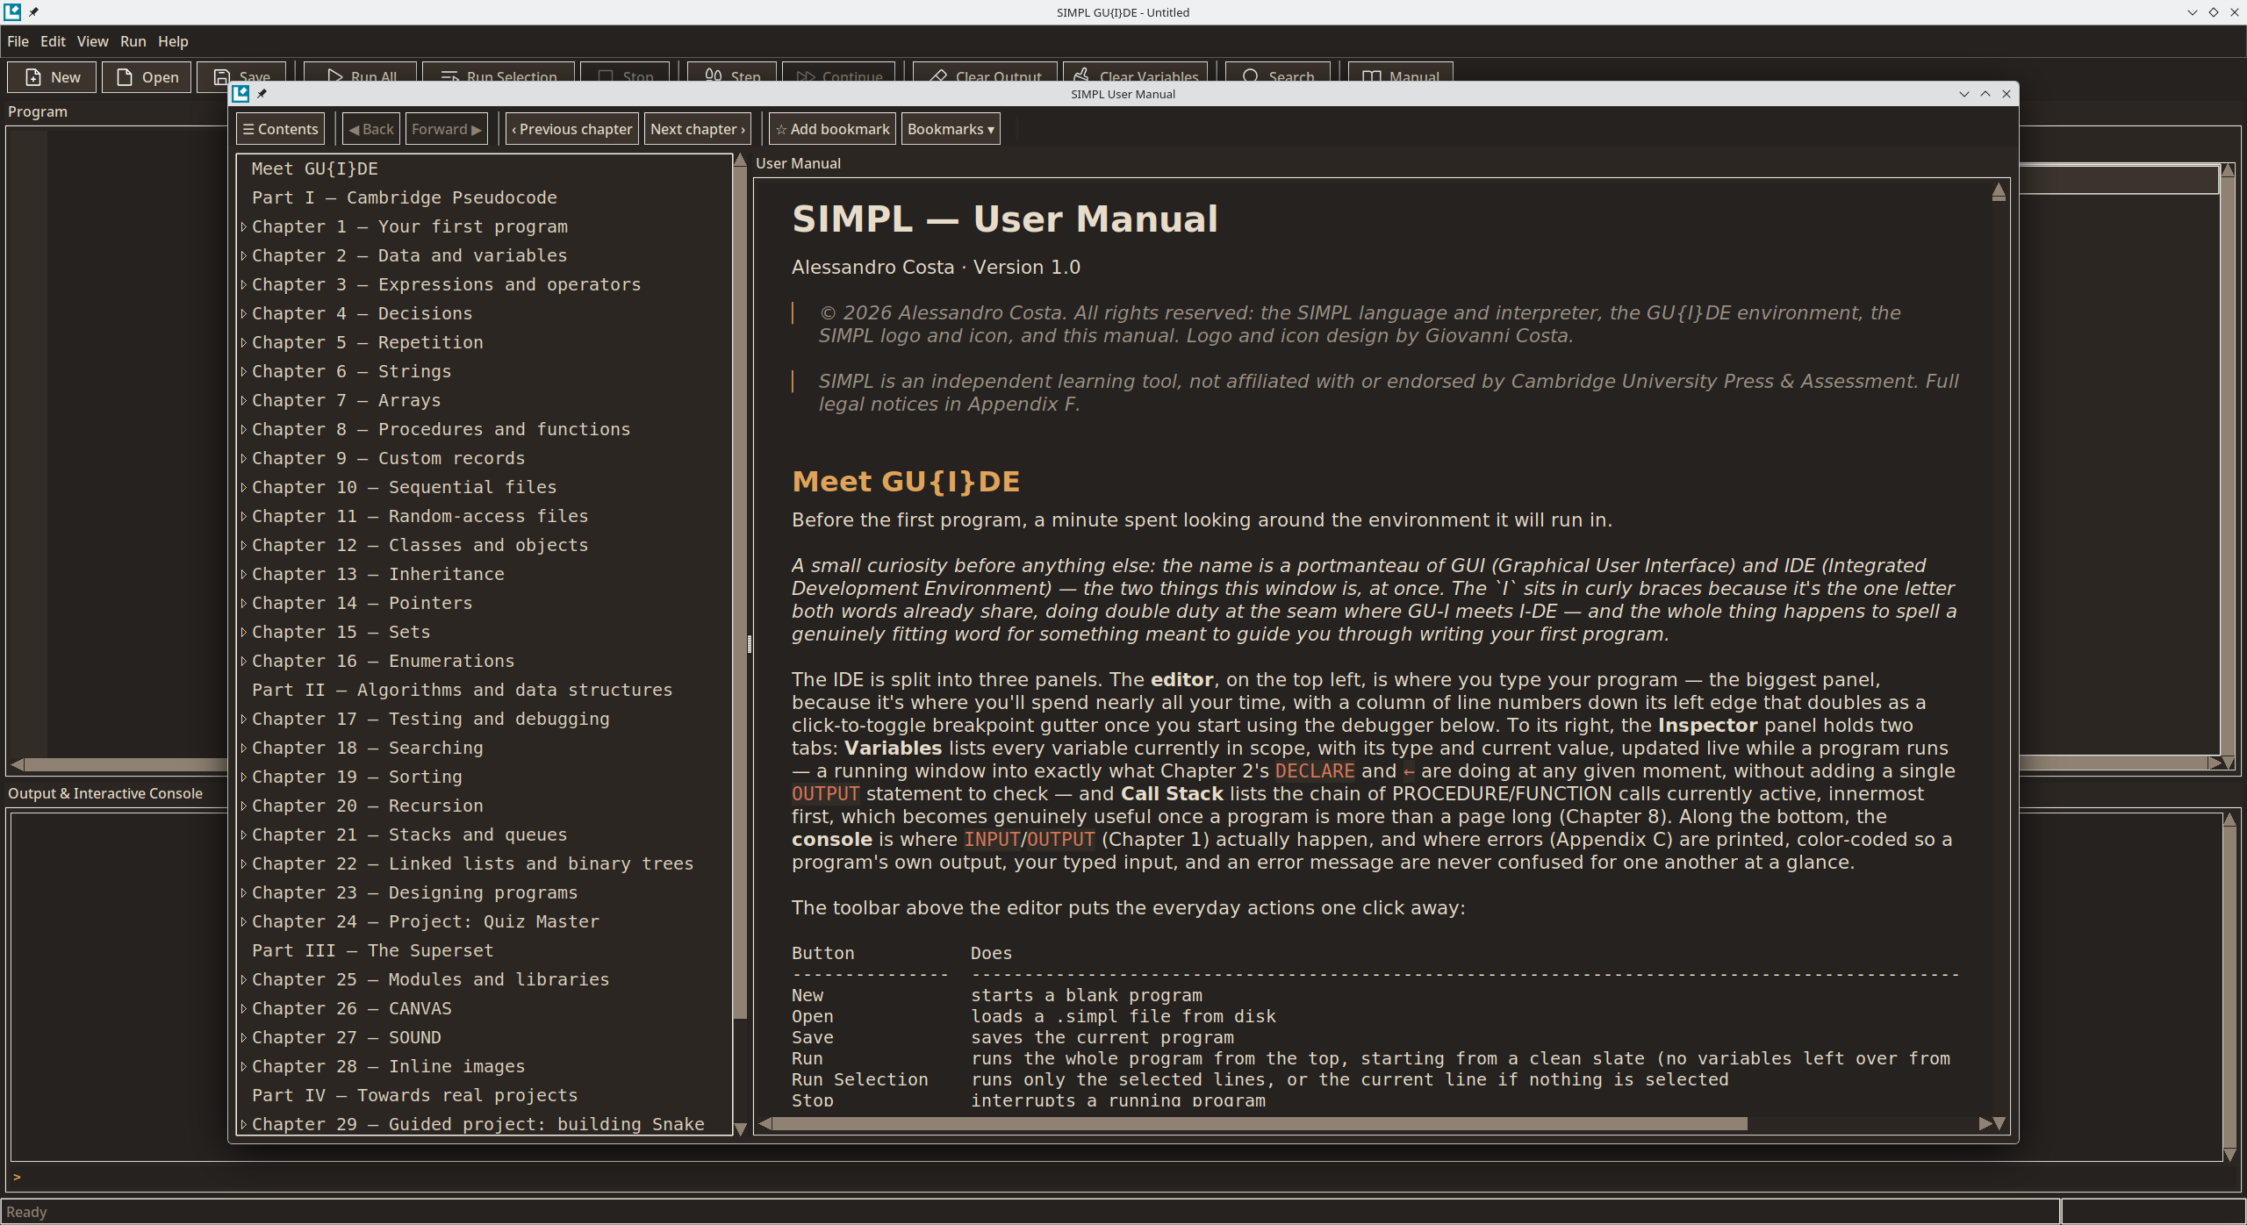Go Back in manual history
Viewport: 2247px width, 1225px height.
click(370, 129)
